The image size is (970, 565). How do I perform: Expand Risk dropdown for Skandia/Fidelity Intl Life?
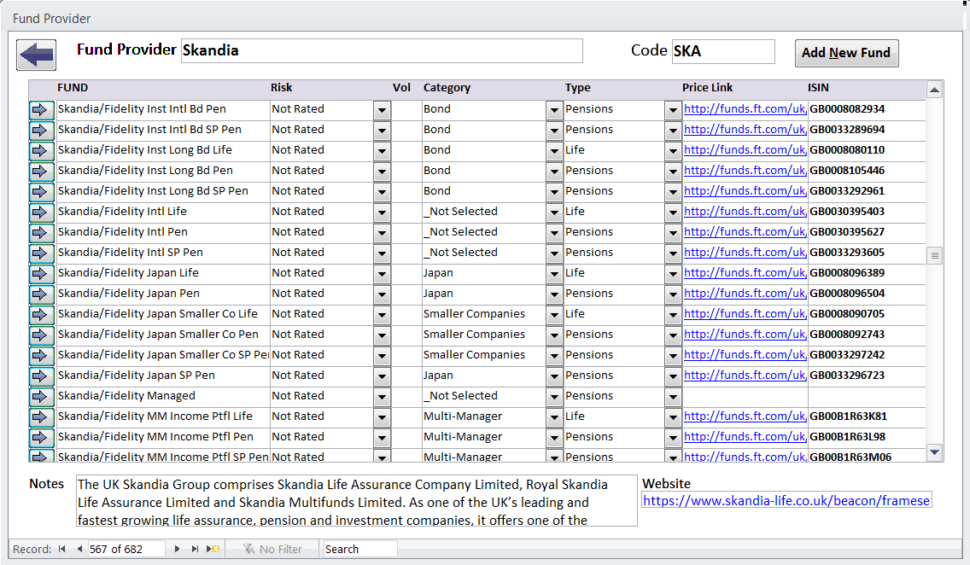click(x=383, y=213)
